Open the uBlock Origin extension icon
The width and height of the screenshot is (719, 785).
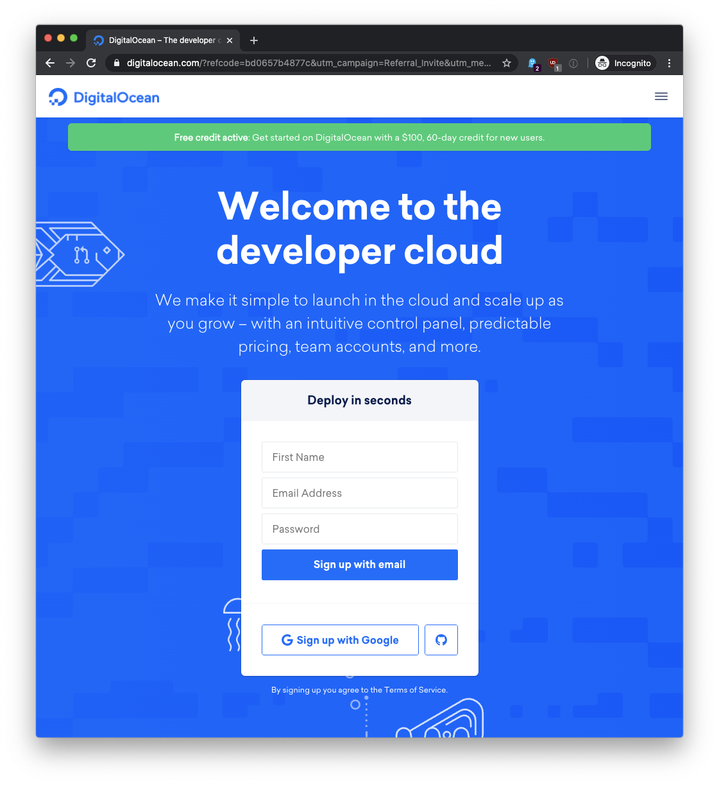point(554,64)
